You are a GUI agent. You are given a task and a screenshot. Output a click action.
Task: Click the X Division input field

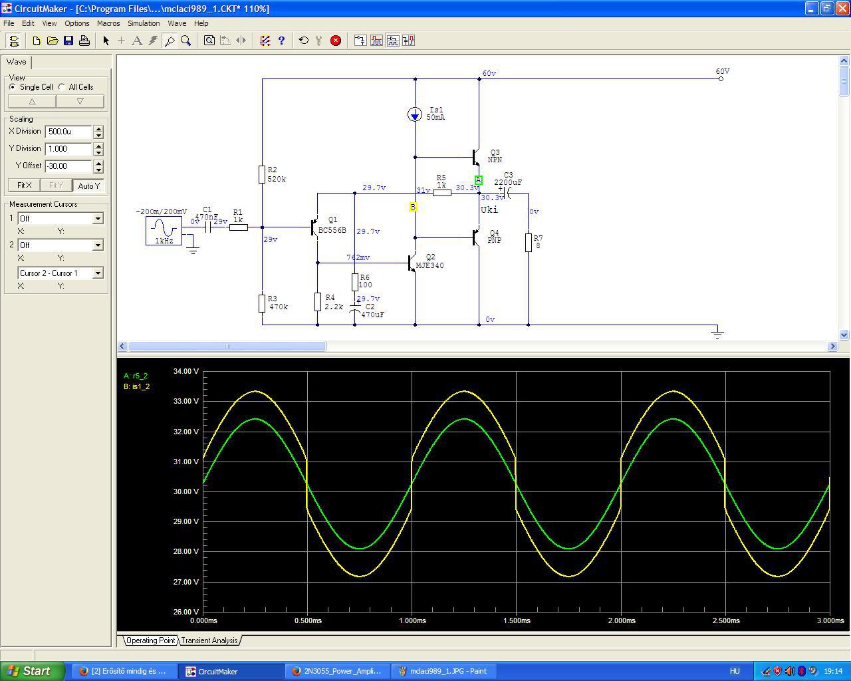coord(68,132)
